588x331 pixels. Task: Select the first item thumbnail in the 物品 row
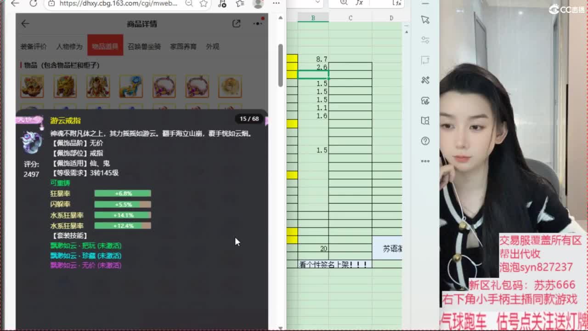(32, 86)
